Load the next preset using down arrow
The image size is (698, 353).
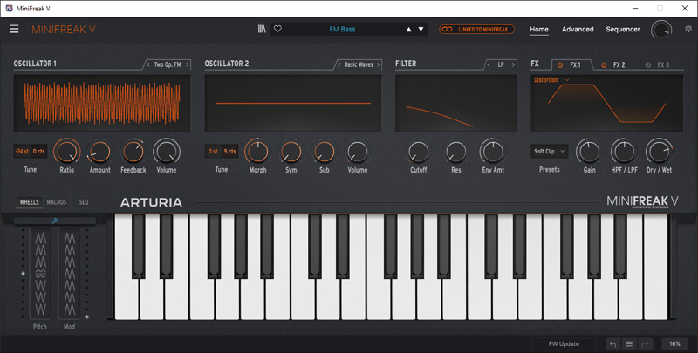tap(421, 29)
